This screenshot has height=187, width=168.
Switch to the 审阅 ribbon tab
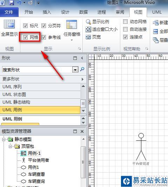[x=120, y=12]
